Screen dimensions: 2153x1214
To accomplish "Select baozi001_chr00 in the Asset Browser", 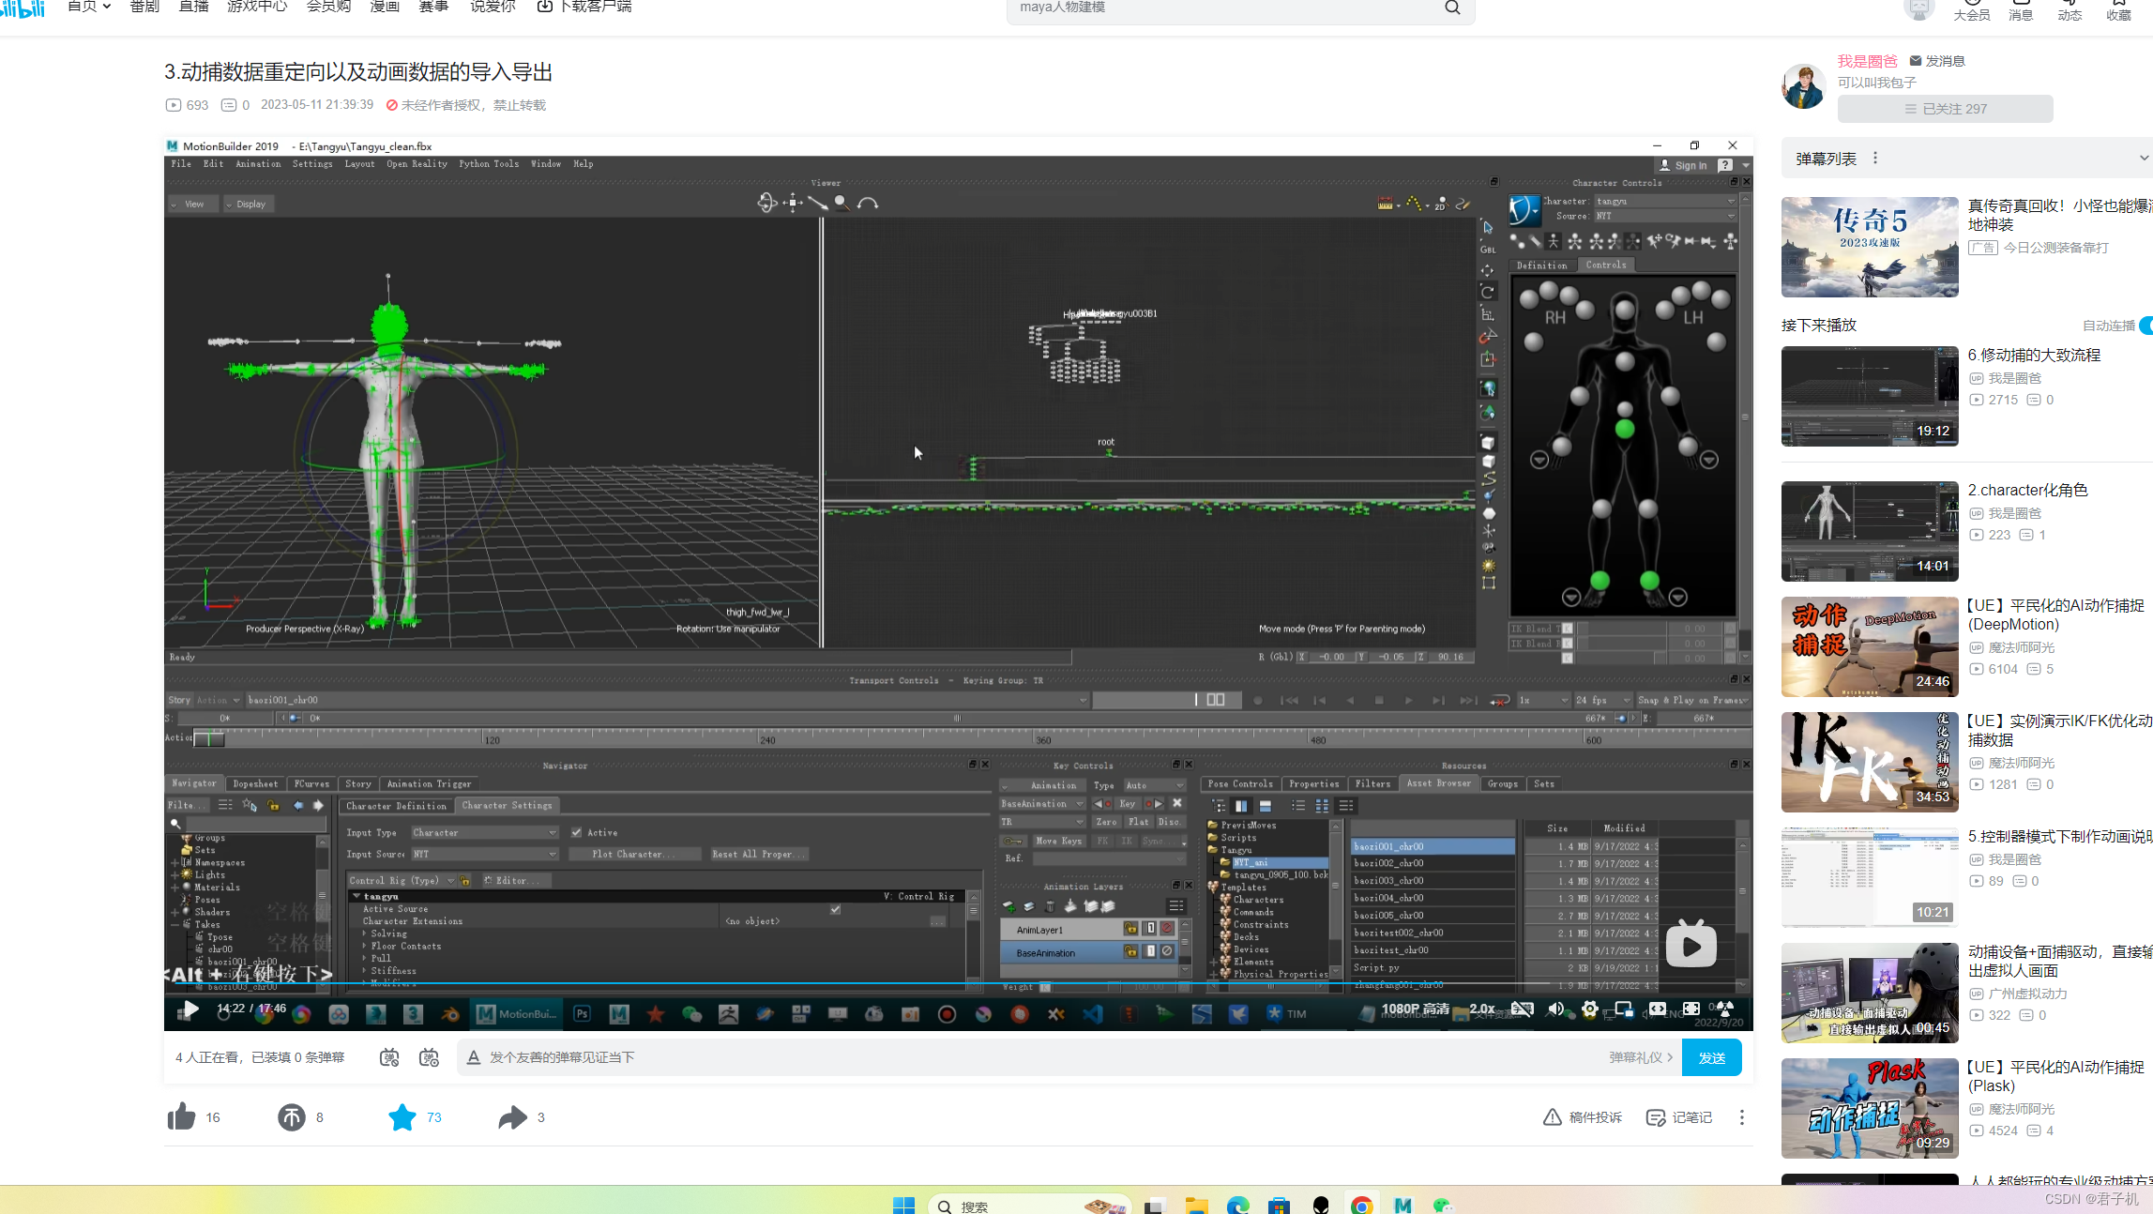I will 1388,845.
